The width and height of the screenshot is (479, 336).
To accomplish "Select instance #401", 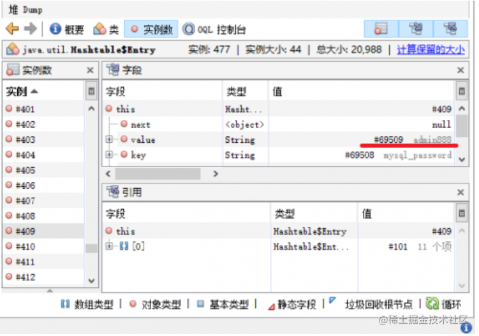I will tap(43, 109).
